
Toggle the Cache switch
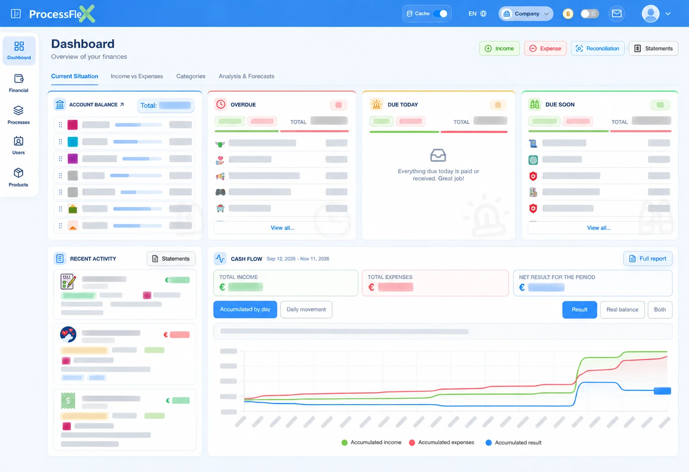440,14
